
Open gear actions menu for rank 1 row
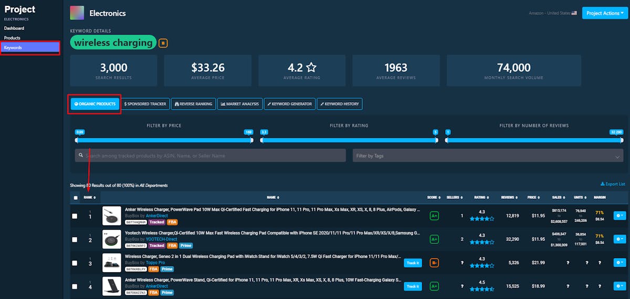[619, 216]
